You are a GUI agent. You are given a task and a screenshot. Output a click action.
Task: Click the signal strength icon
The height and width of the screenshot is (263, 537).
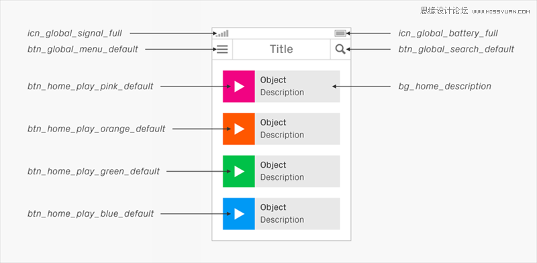pyautogui.click(x=222, y=34)
